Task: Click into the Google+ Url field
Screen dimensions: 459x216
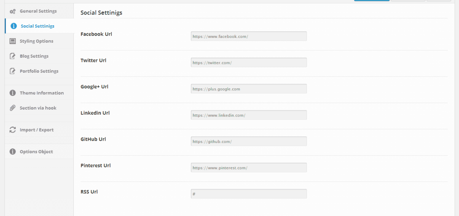Action: pos(249,89)
